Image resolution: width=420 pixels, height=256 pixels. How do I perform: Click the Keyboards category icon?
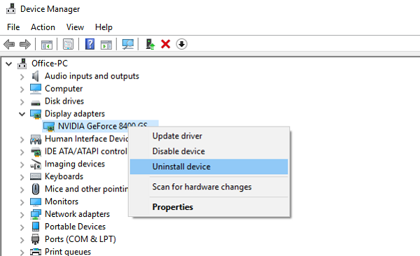point(36,176)
